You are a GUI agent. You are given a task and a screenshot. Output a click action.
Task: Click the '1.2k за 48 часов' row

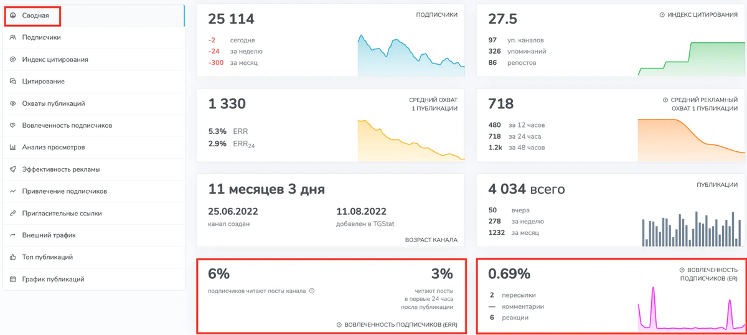coord(517,148)
